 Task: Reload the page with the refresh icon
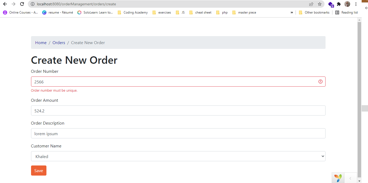tap(22, 4)
